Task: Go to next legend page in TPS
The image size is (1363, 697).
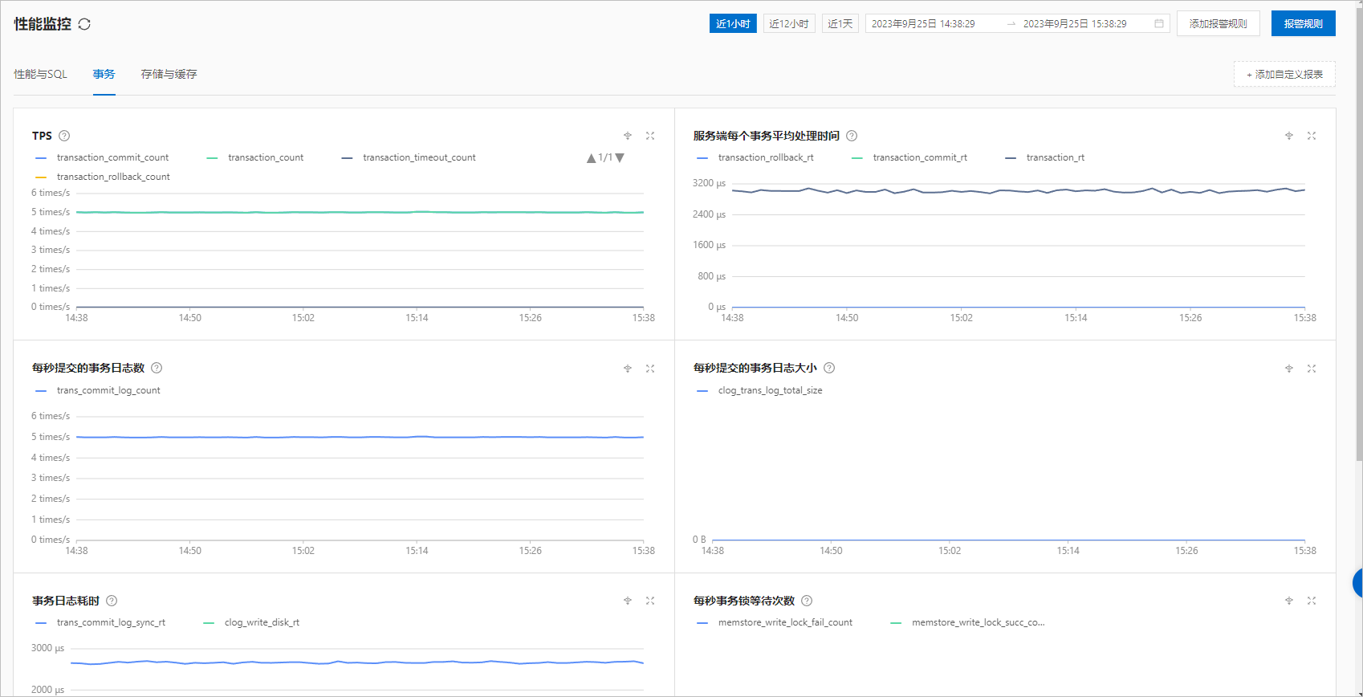Action: click(x=620, y=158)
